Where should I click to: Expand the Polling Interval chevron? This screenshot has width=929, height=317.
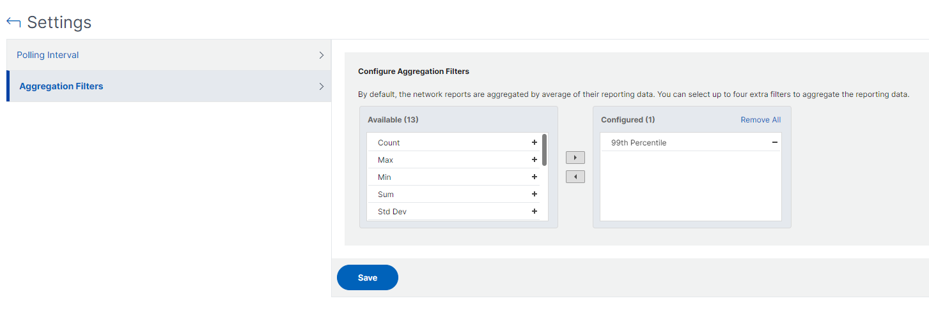321,55
